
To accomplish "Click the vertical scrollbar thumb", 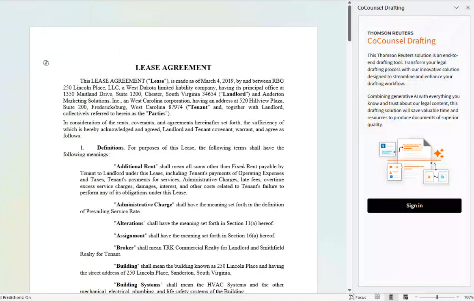I will click(349, 23).
